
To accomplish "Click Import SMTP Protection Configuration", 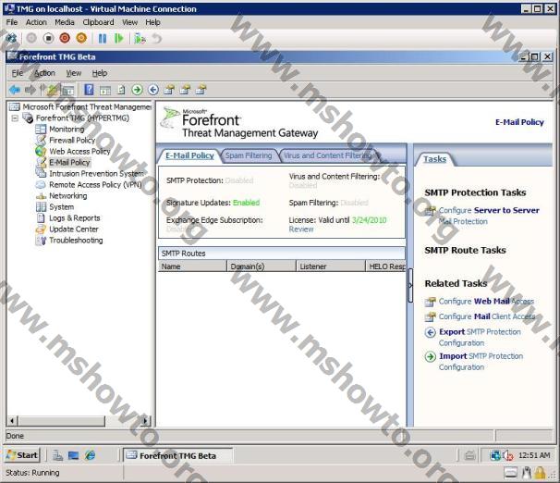I will (x=481, y=362).
